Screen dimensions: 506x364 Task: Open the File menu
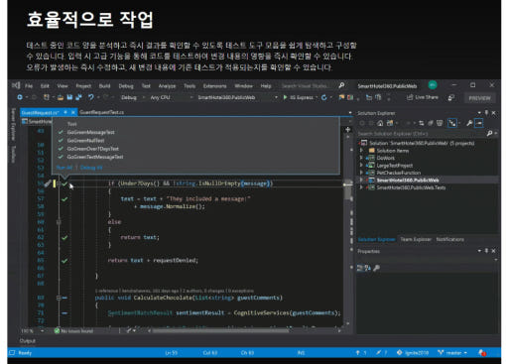pos(29,86)
